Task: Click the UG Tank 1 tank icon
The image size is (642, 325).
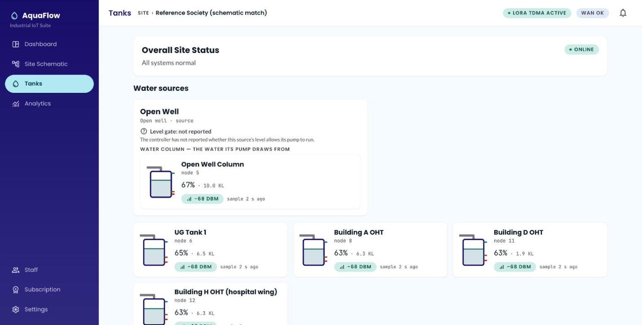Action: [154, 250]
